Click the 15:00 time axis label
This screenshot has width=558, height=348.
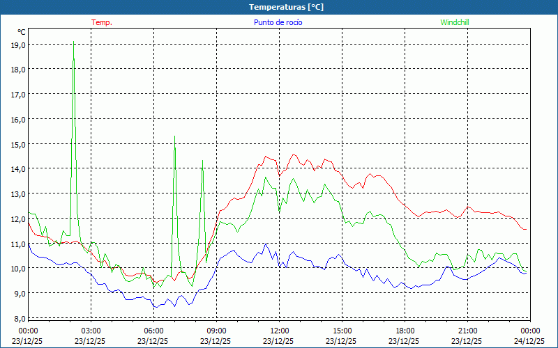(342, 331)
